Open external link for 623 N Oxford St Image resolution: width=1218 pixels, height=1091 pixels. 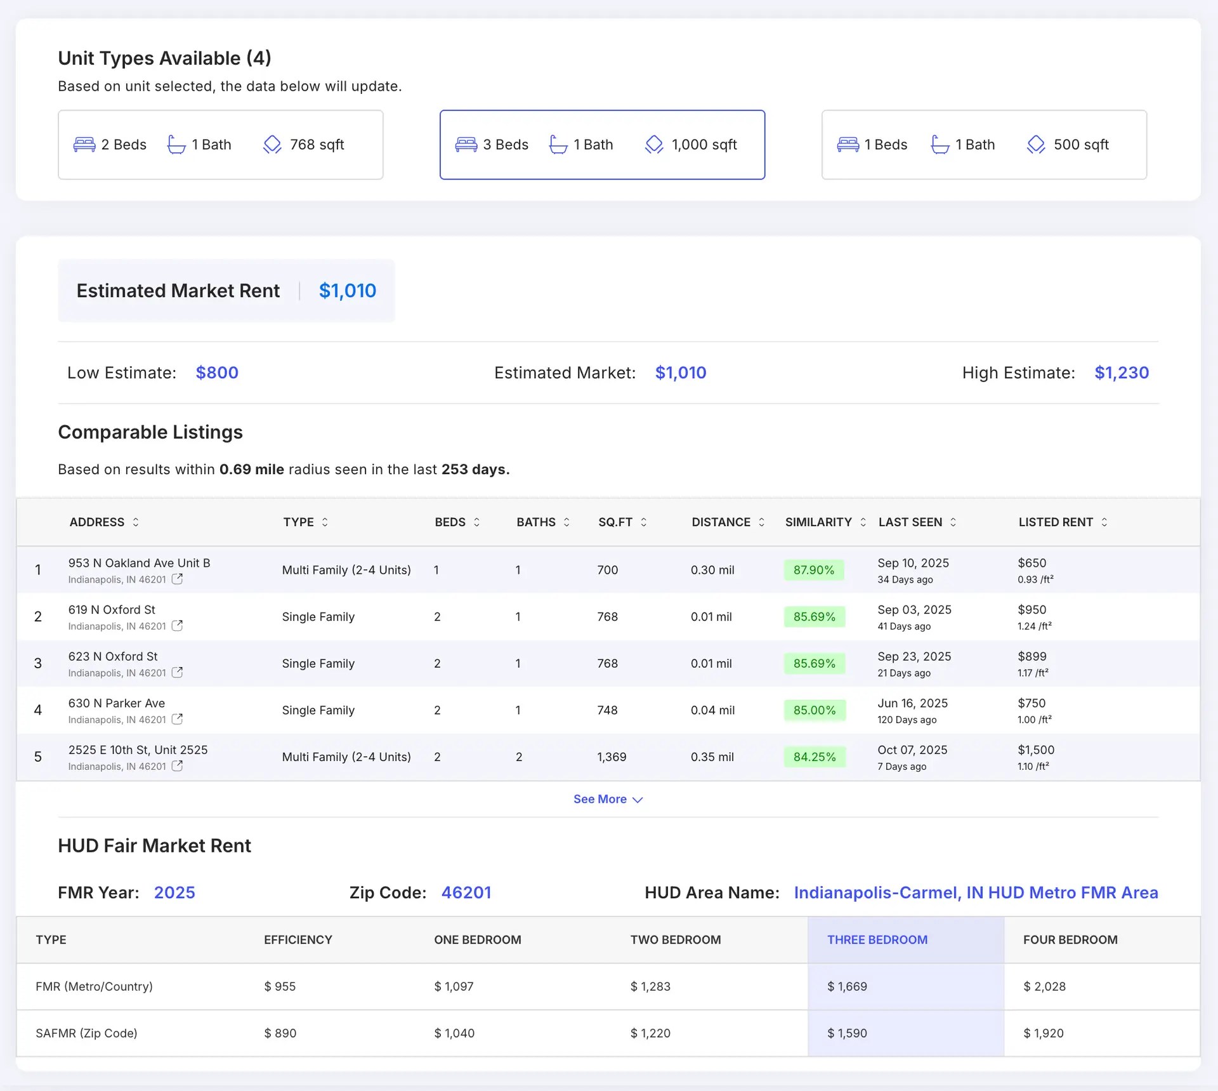(x=178, y=672)
